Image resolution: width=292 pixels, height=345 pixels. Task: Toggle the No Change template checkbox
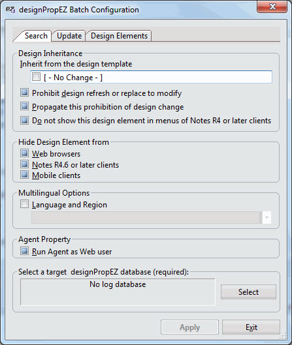tap(36, 77)
